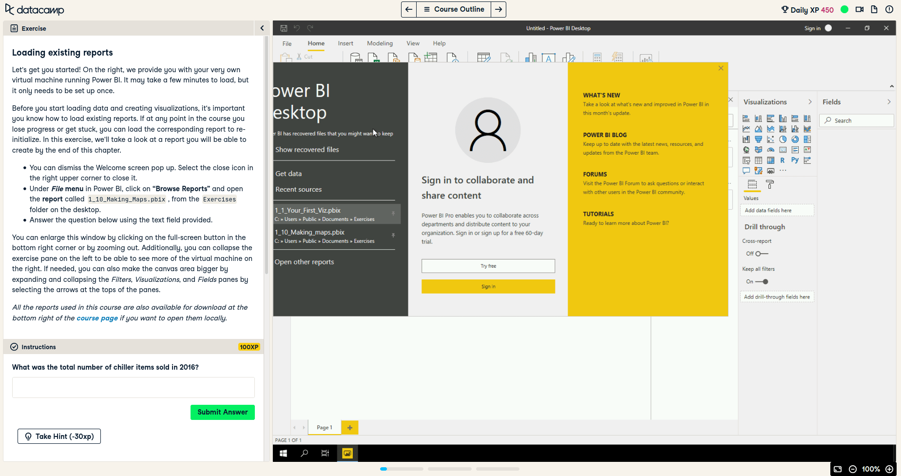
Task: Select the donut chart visual
Action: tap(795, 139)
